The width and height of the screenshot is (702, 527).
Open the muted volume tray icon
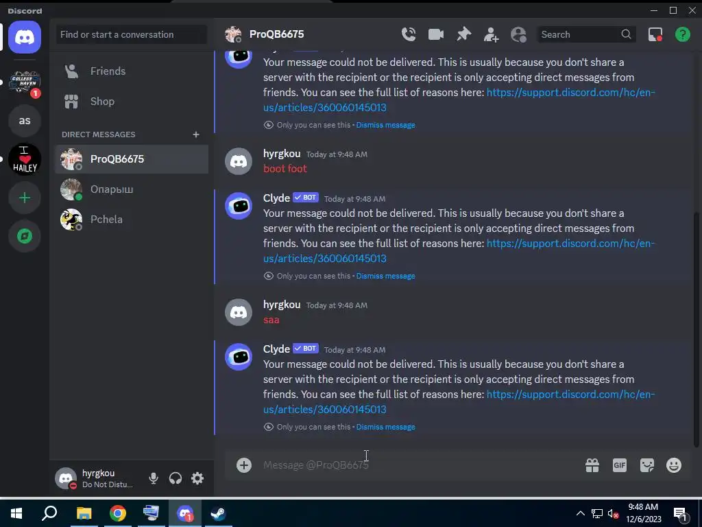pos(613,513)
